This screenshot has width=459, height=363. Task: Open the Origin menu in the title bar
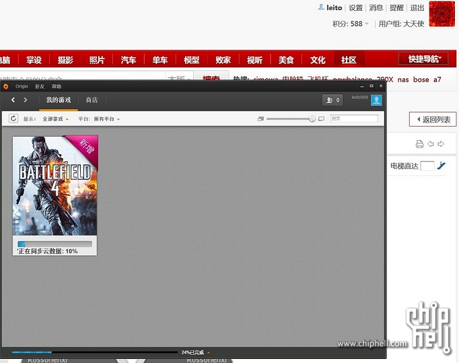click(x=22, y=86)
